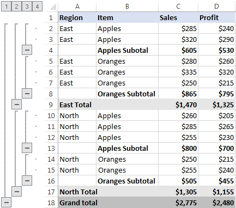Select column A header

[x=77, y=7]
